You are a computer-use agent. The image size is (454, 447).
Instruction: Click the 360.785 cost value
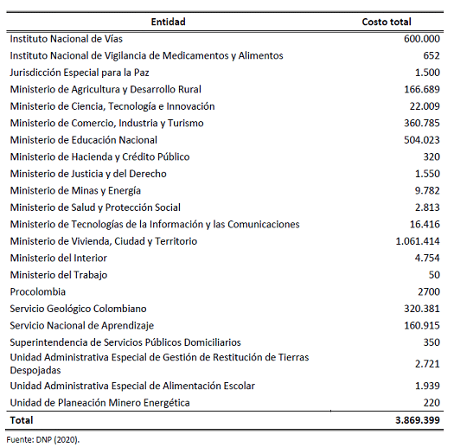(422, 123)
